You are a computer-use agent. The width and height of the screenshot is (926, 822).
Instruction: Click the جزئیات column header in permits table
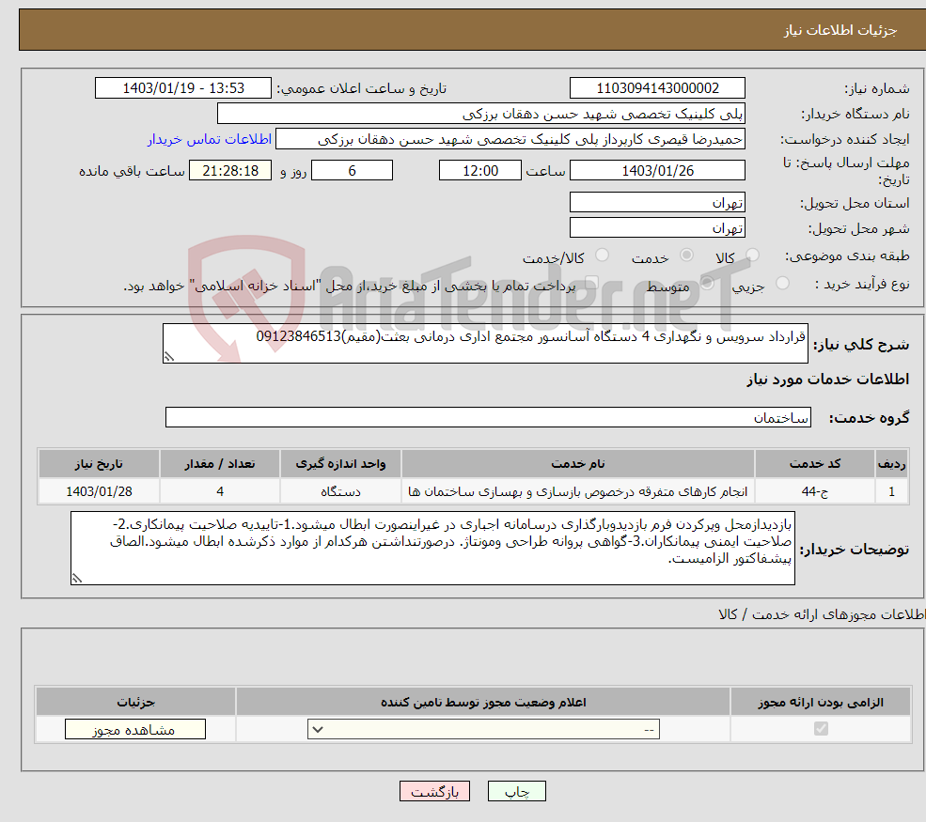[135, 702]
